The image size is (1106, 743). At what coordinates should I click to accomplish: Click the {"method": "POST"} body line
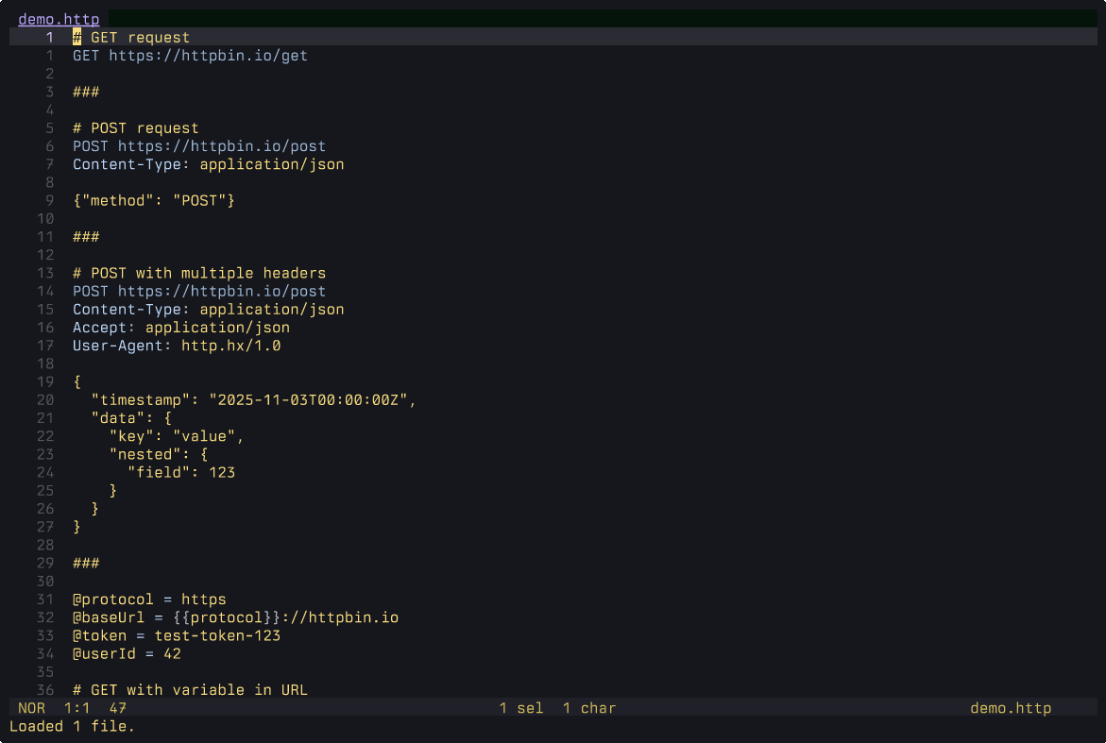pyautogui.click(x=154, y=201)
